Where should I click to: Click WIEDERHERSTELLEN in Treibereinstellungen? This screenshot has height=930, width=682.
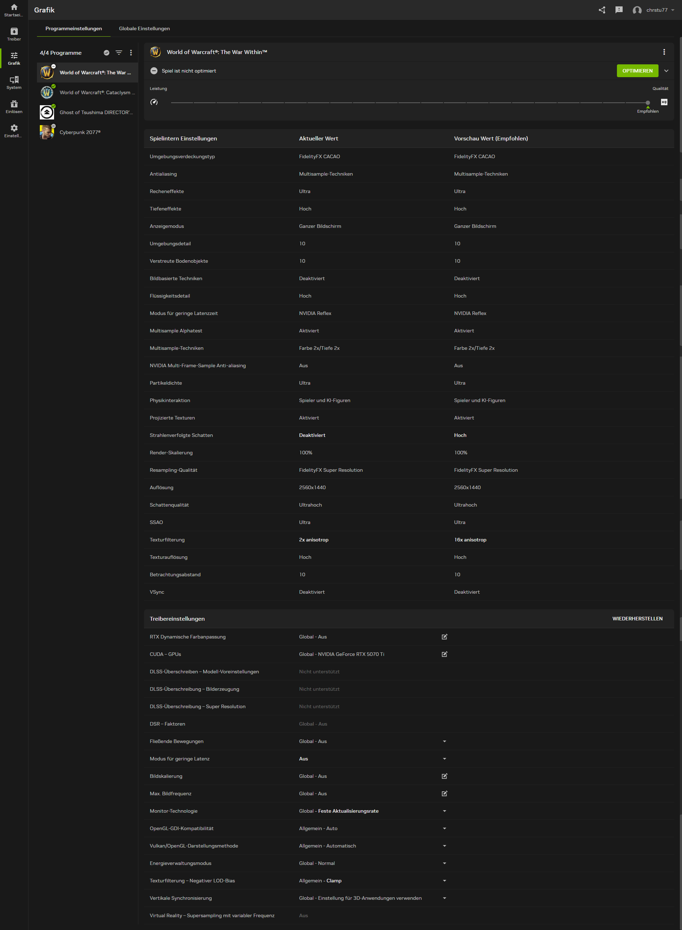637,619
